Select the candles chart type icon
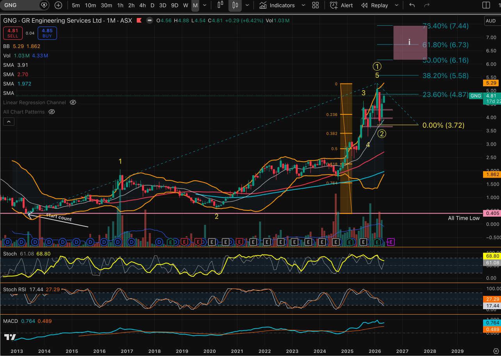This screenshot has width=501, height=356. (235, 5)
